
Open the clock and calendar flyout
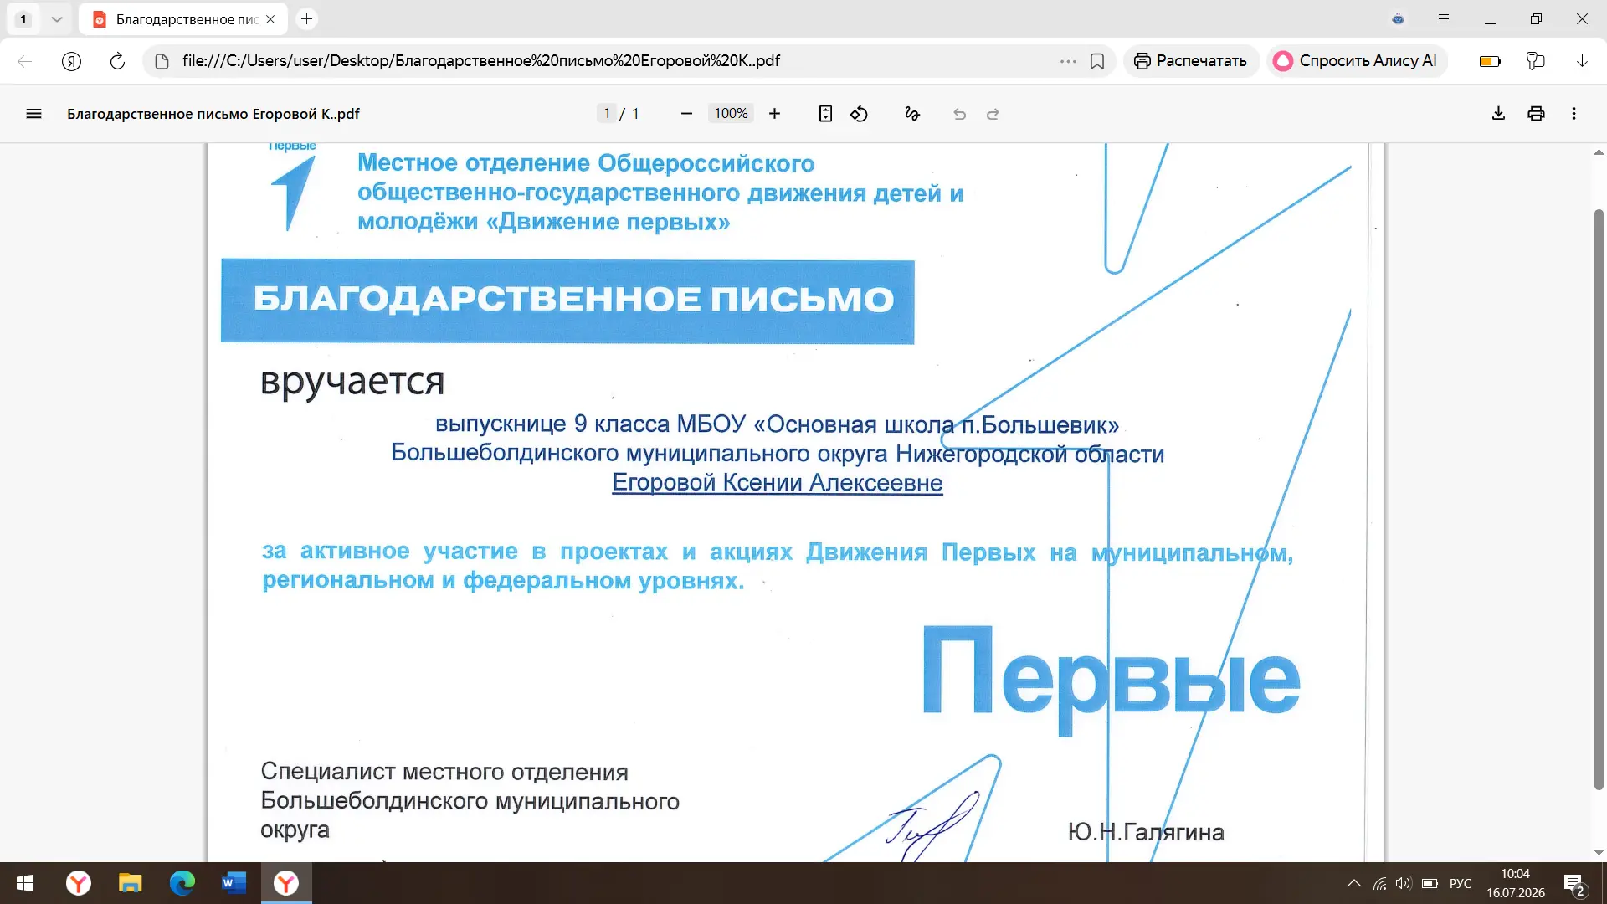click(x=1516, y=883)
